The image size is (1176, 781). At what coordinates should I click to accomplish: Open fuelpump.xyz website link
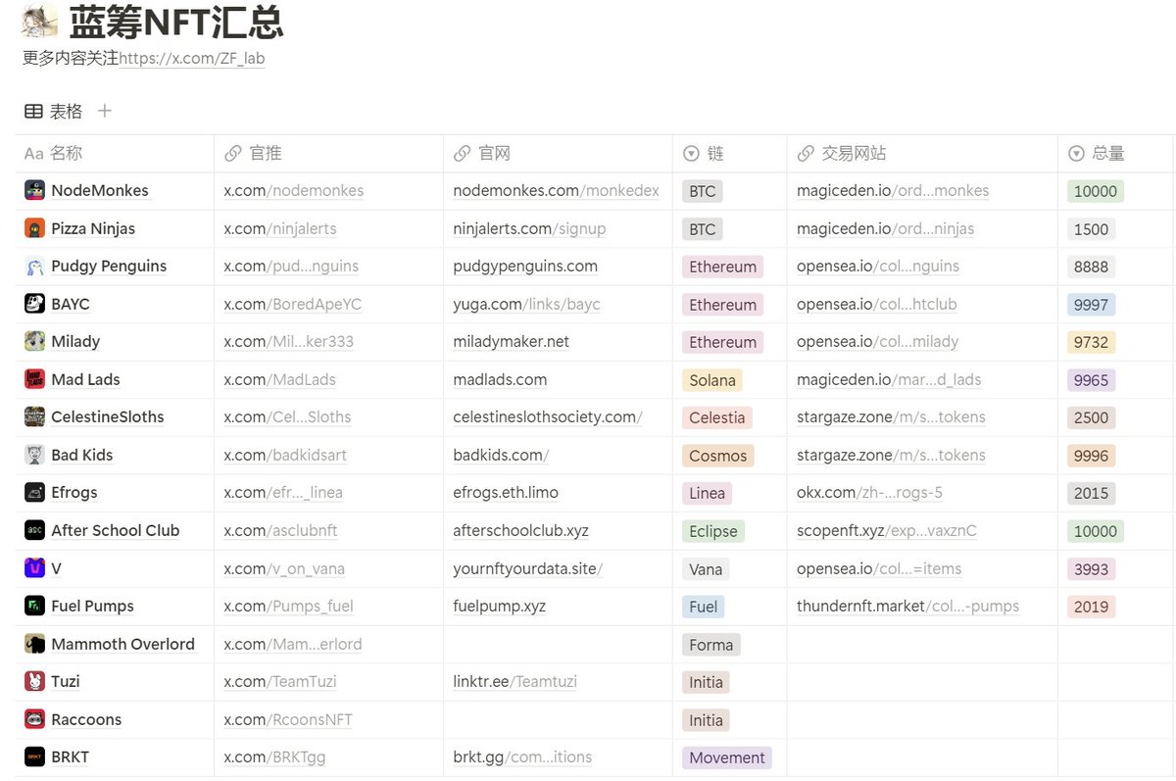coord(499,606)
